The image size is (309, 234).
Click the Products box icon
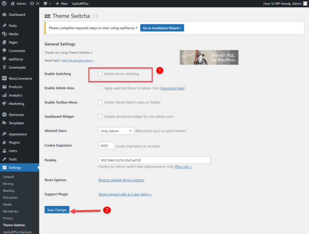[4, 87]
